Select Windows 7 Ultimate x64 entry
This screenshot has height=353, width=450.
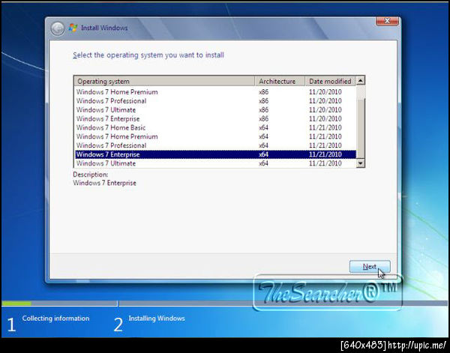click(x=215, y=163)
